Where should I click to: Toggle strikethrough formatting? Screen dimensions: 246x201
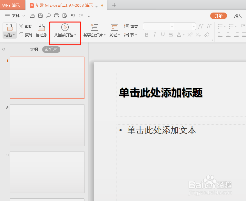(x=171, y=35)
